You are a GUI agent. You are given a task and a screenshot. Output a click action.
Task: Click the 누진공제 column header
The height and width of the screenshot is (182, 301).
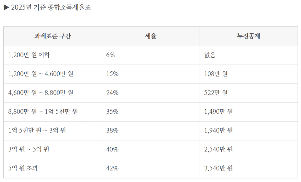[249, 36]
